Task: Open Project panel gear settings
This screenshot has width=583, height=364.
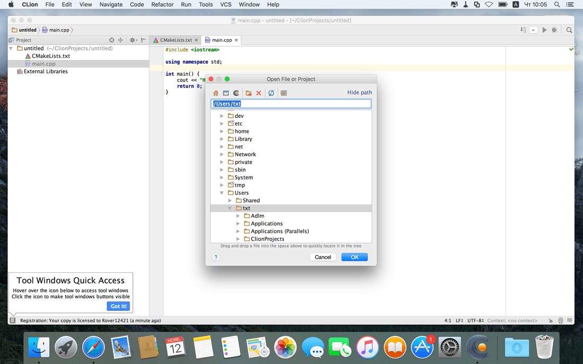Action: pyautogui.click(x=132, y=40)
